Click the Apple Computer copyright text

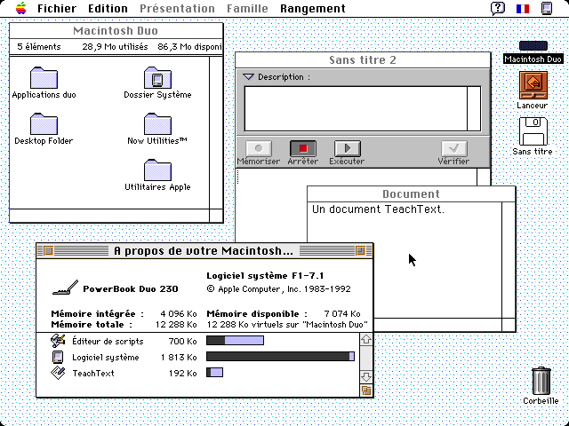(x=278, y=289)
